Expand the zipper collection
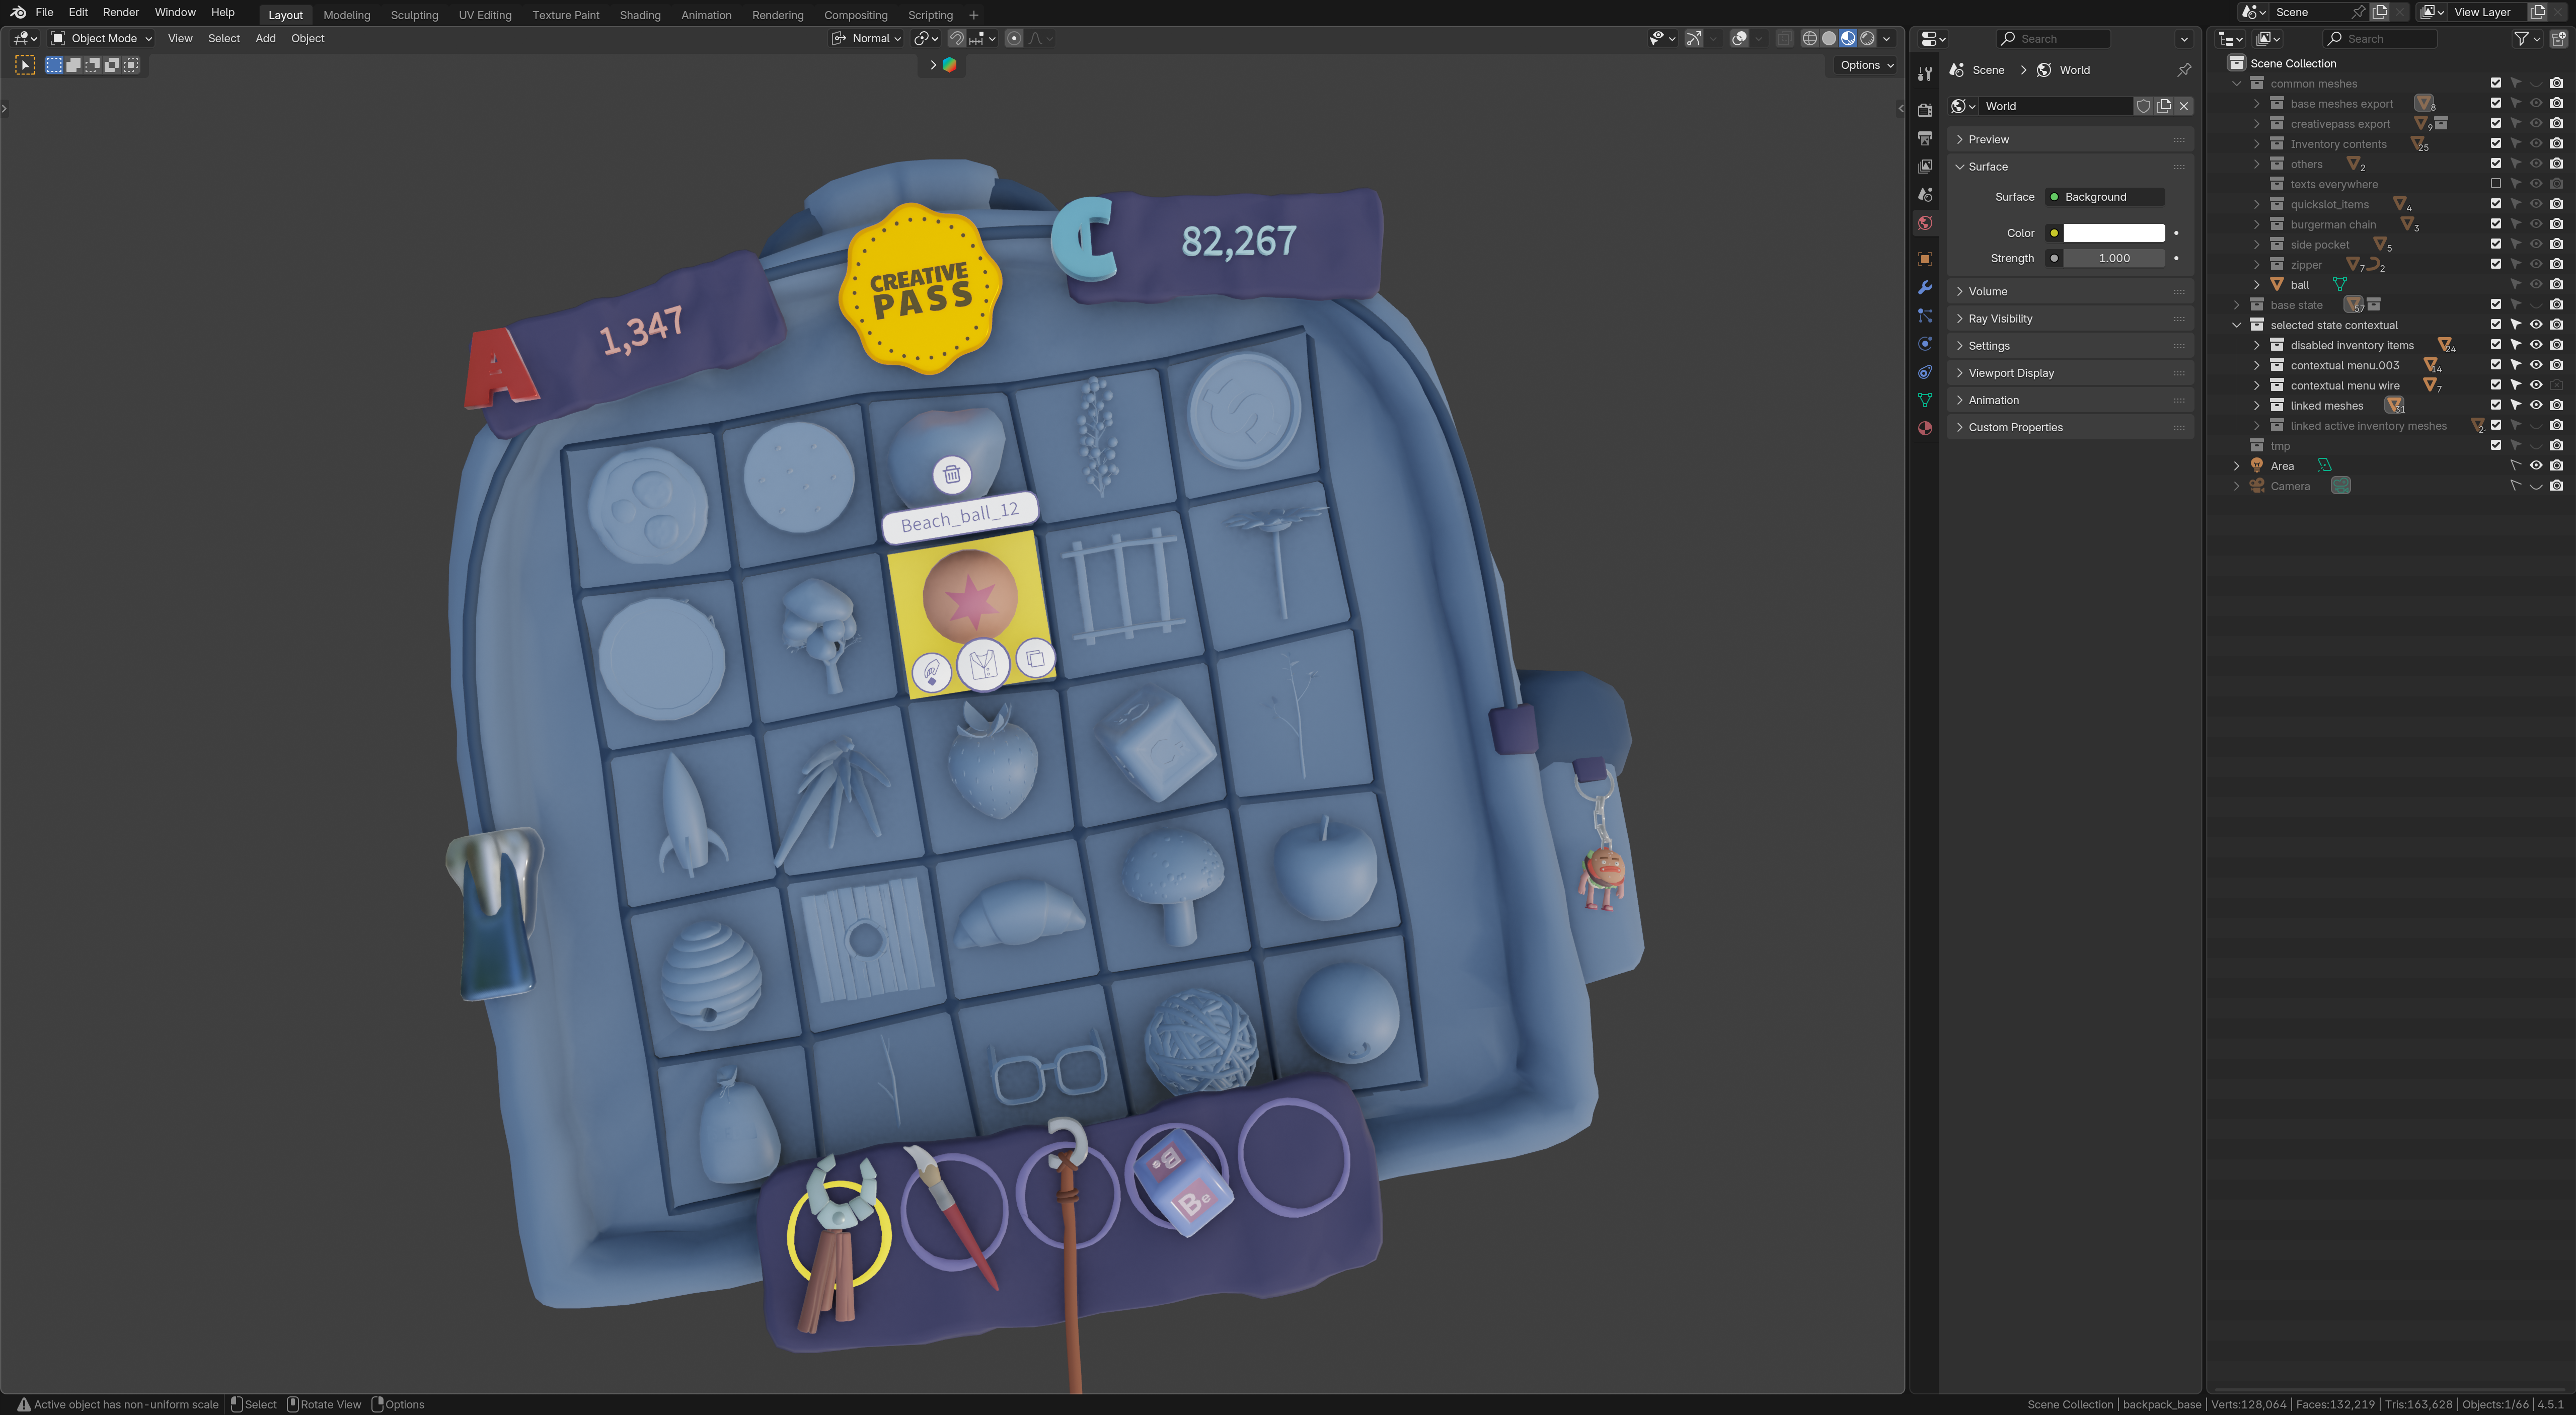 tap(2257, 264)
